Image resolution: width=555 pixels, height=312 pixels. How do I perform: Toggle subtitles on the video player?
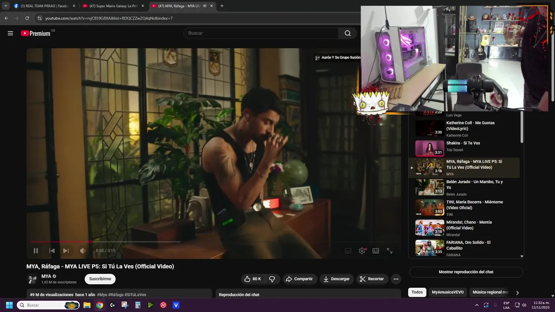(348, 251)
